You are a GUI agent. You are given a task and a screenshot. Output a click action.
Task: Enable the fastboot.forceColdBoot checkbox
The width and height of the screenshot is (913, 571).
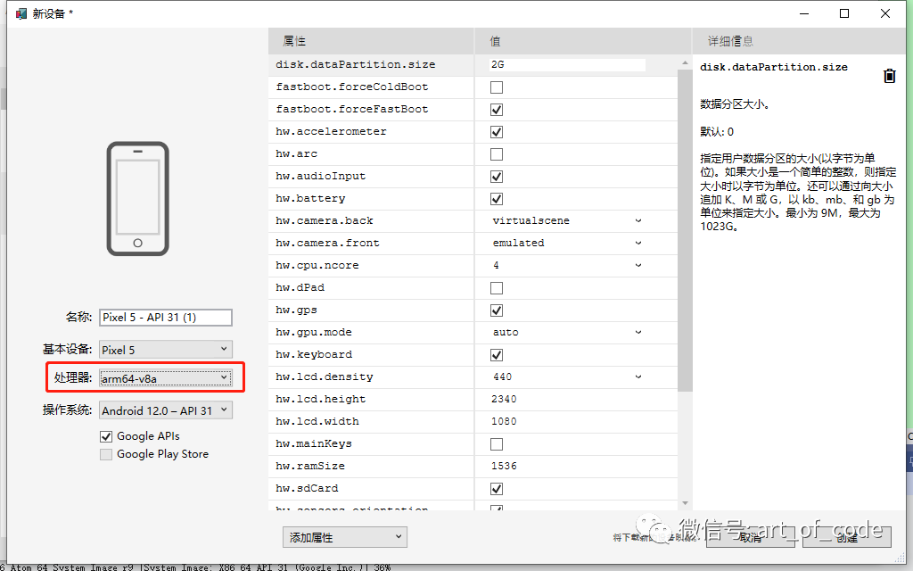pyautogui.click(x=497, y=87)
